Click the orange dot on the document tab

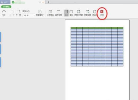(43, 2)
